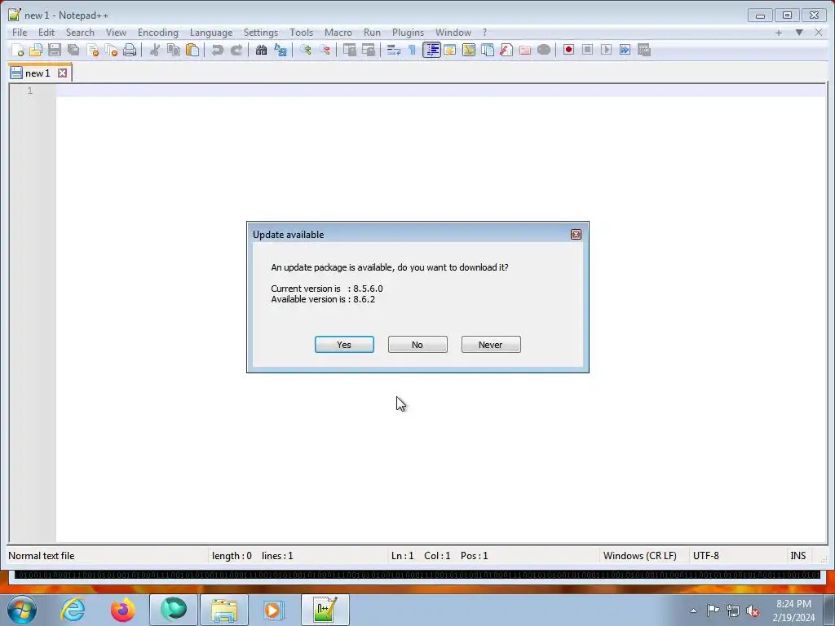The width and height of the screenshot is (835, 626).
Task: Click the Synchronize Horizontal Scrolling icon
Action: tap(368, 50)
